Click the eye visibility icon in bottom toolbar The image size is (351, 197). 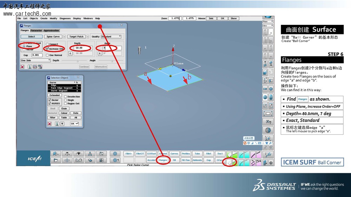[79, 154]
